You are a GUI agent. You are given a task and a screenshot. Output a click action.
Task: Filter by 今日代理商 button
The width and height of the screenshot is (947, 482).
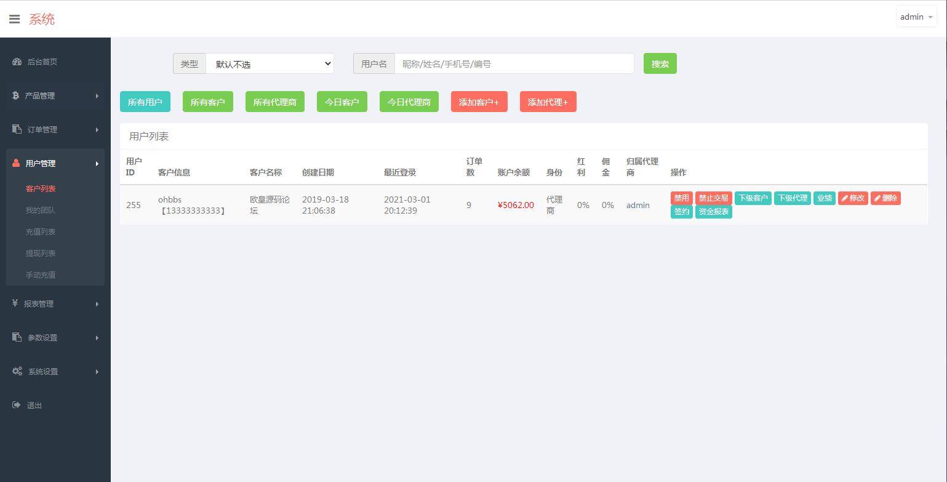pyautogui.click(x=409, y=102)
